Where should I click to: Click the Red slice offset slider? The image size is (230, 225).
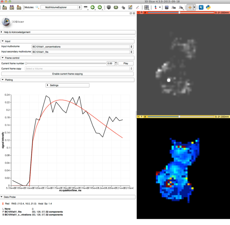pos(181,13)
